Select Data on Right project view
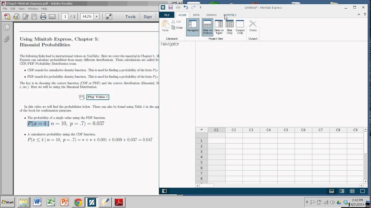Screen dimensions: 371x208 click(219, 27)
